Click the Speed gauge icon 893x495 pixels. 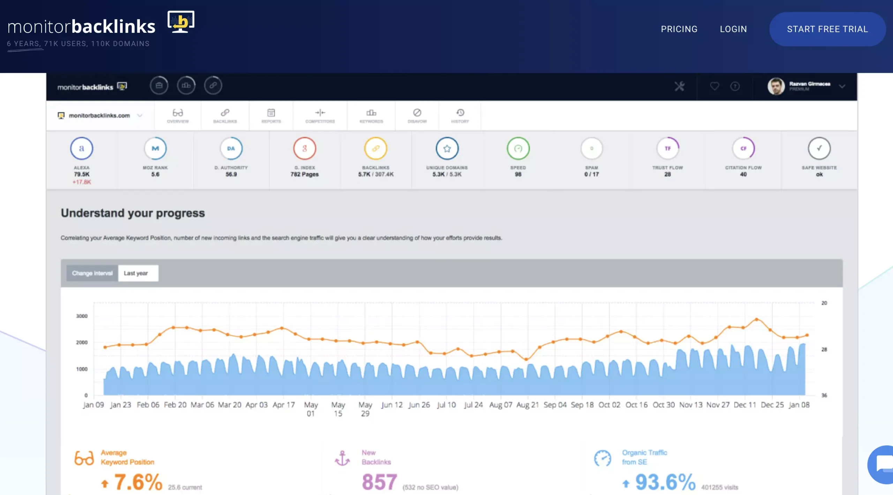tap(518, 148)
